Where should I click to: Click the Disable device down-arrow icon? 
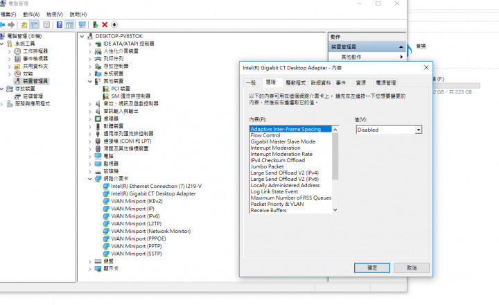coord(114,24)
